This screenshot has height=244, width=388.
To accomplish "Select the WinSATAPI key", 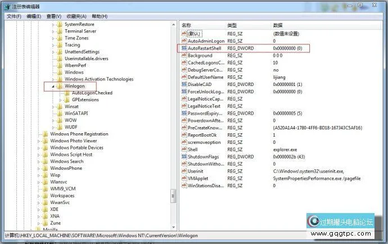I will [76, 114].
